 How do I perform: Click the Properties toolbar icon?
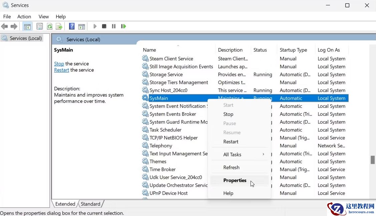pos(39,26)
